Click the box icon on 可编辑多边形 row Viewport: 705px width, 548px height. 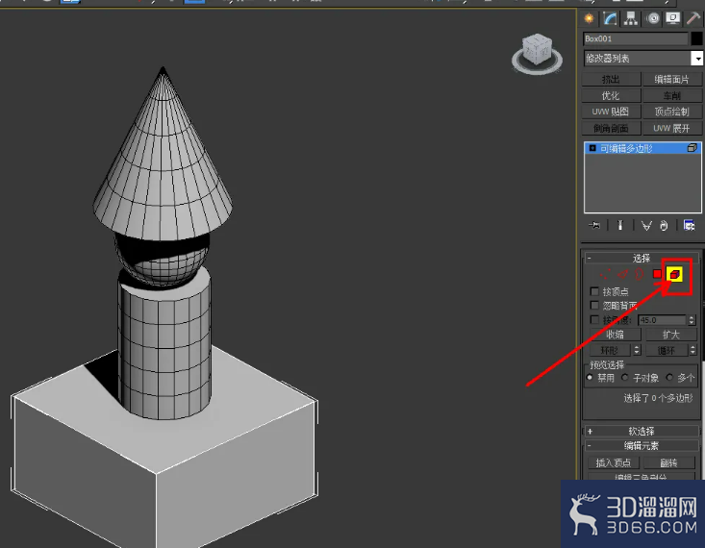pyautogui.click(x=692, y=148)
